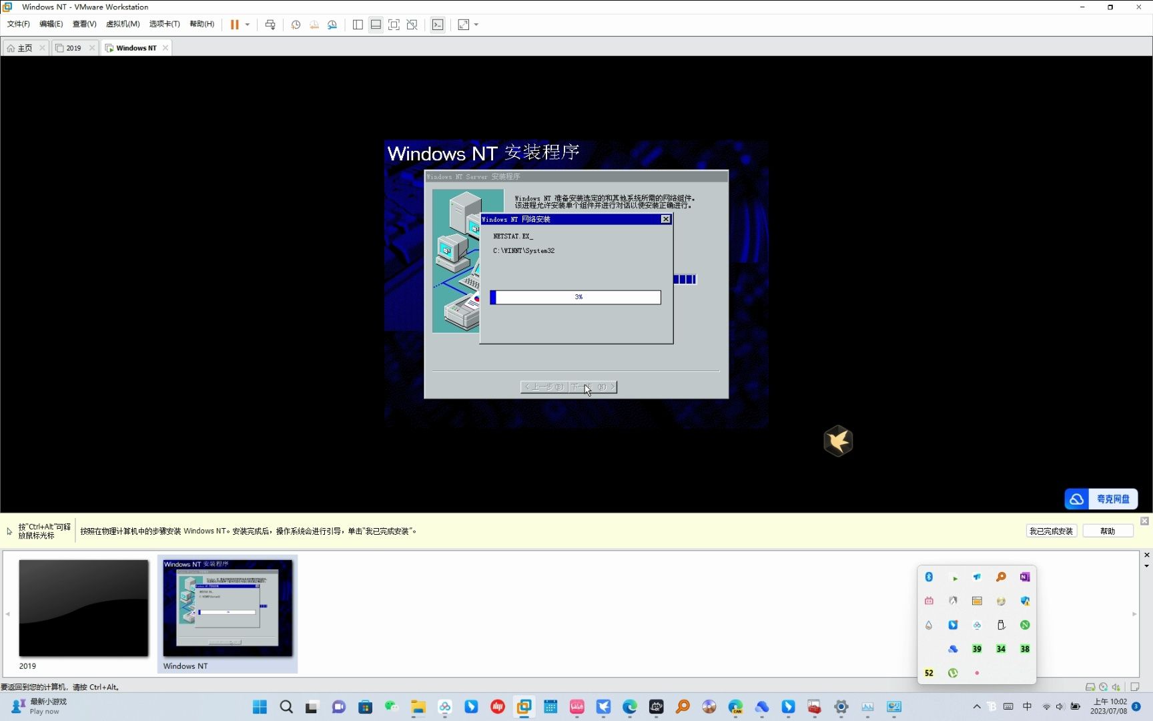Screen dimensions: 1153x721
Task: Click the uTorrent tray icon
Action: coord(953,673)
